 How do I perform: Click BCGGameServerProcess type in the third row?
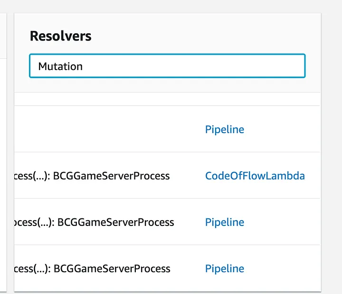tap(116, 222)
